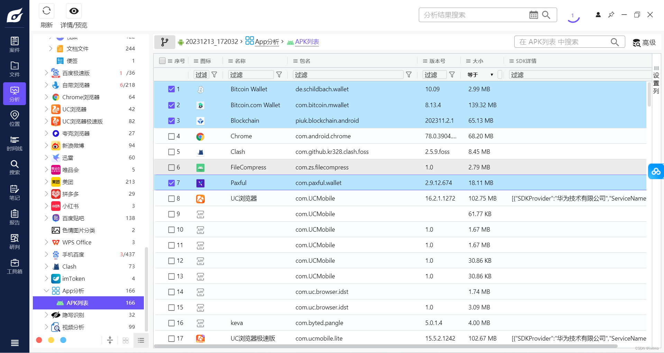The height and width of the screenshot is (353, 664).
Task: Open the 案件 (Case) sidebar tab
Action: (15, 44)
